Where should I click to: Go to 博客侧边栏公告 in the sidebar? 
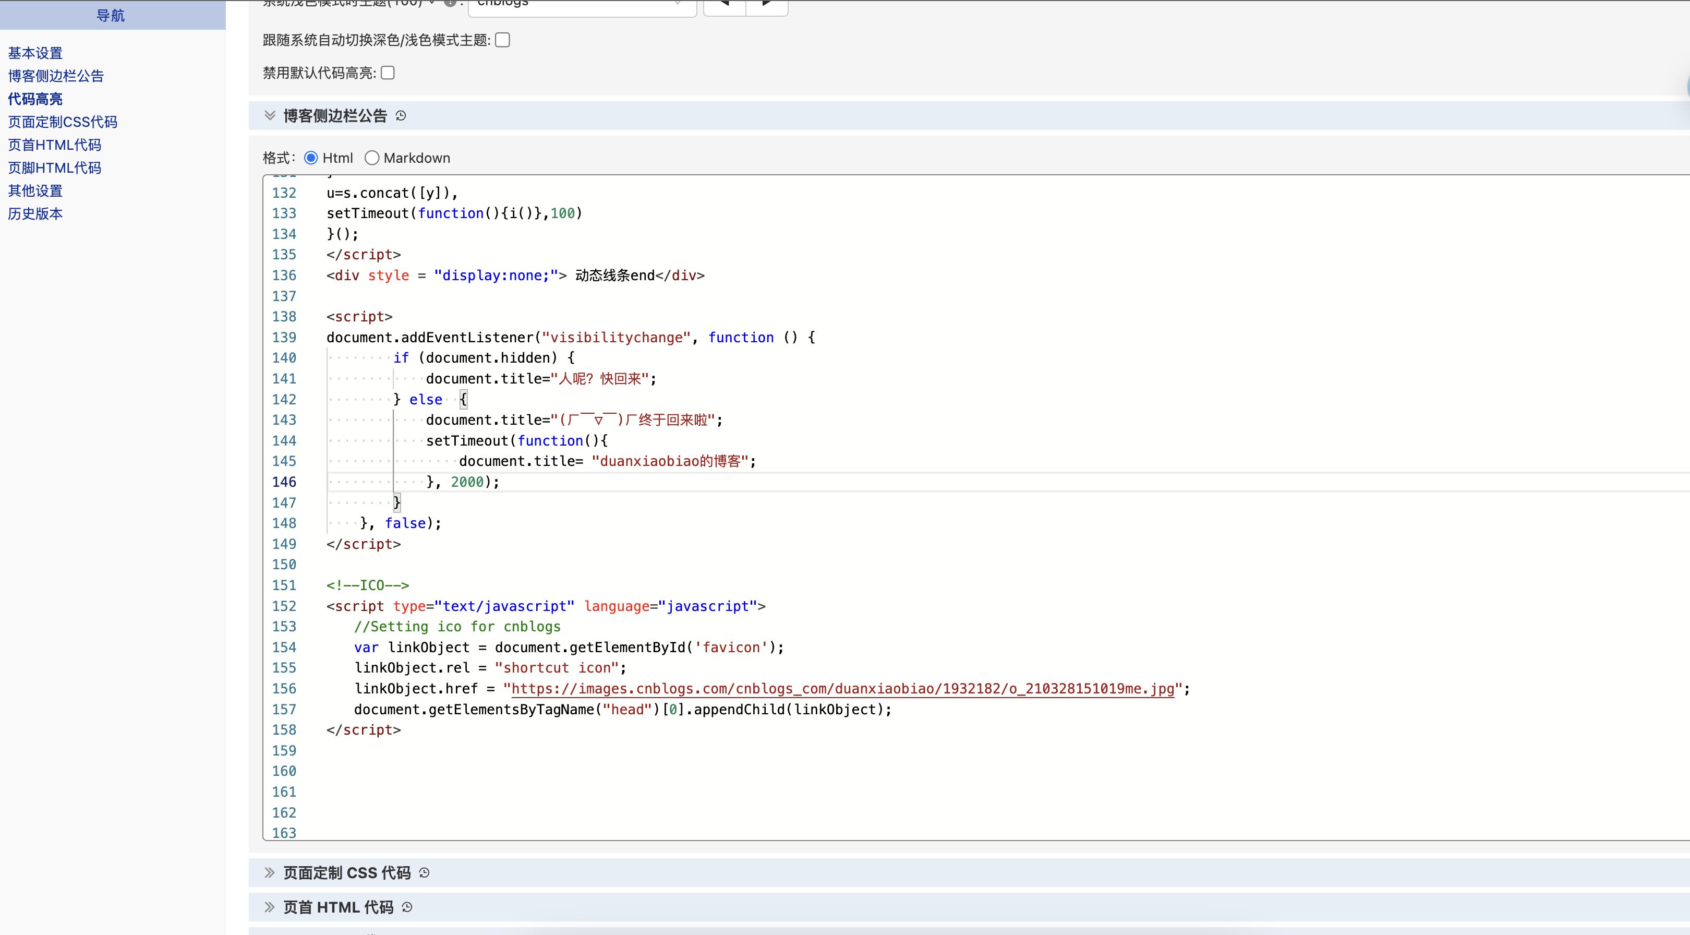56,76
